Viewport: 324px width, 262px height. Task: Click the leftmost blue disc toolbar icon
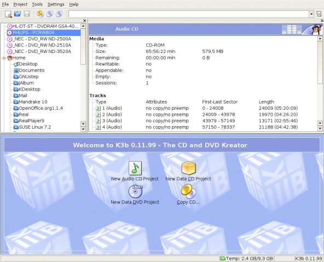[50, 14]
